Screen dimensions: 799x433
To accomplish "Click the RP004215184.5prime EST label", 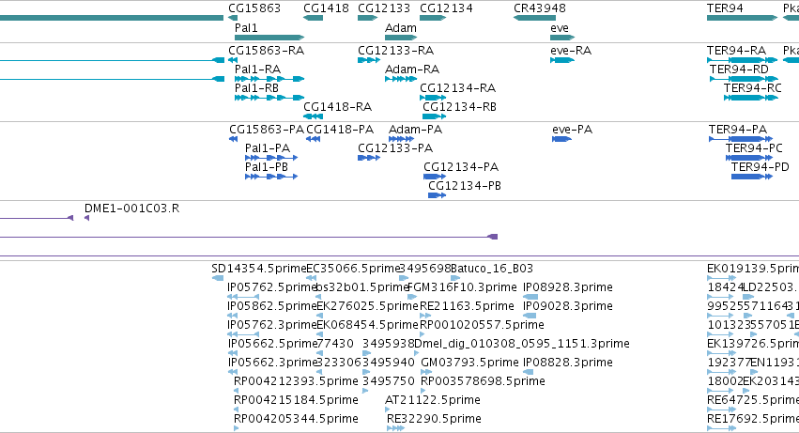I will pos(296,400).
